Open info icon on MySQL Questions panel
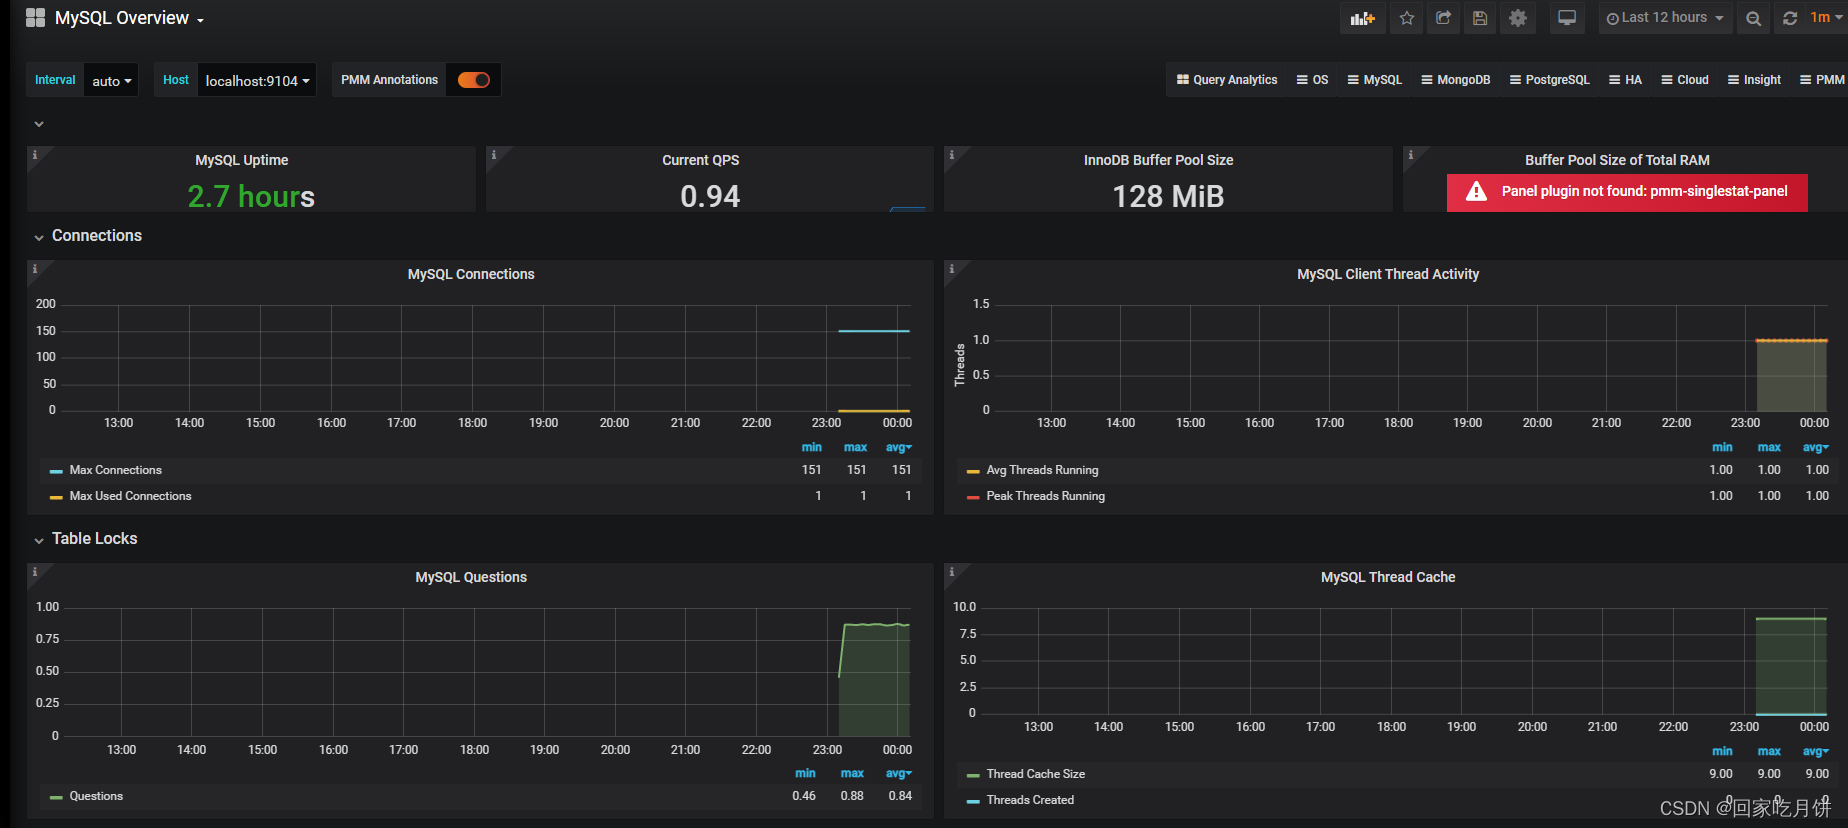The height and width of the screenshot is (828, 1848). point(35,572)
